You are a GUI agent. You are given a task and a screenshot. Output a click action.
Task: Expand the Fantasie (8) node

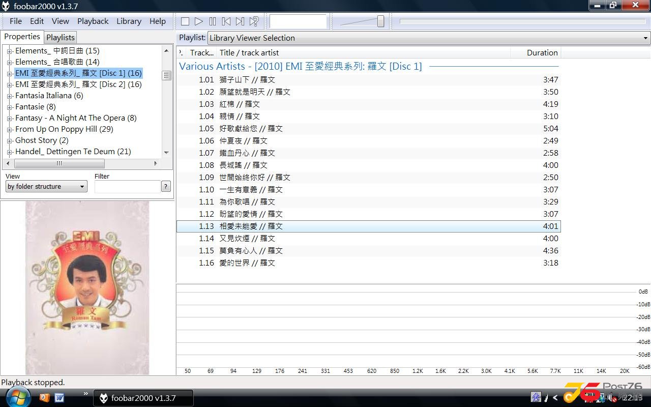pos(10,107)
